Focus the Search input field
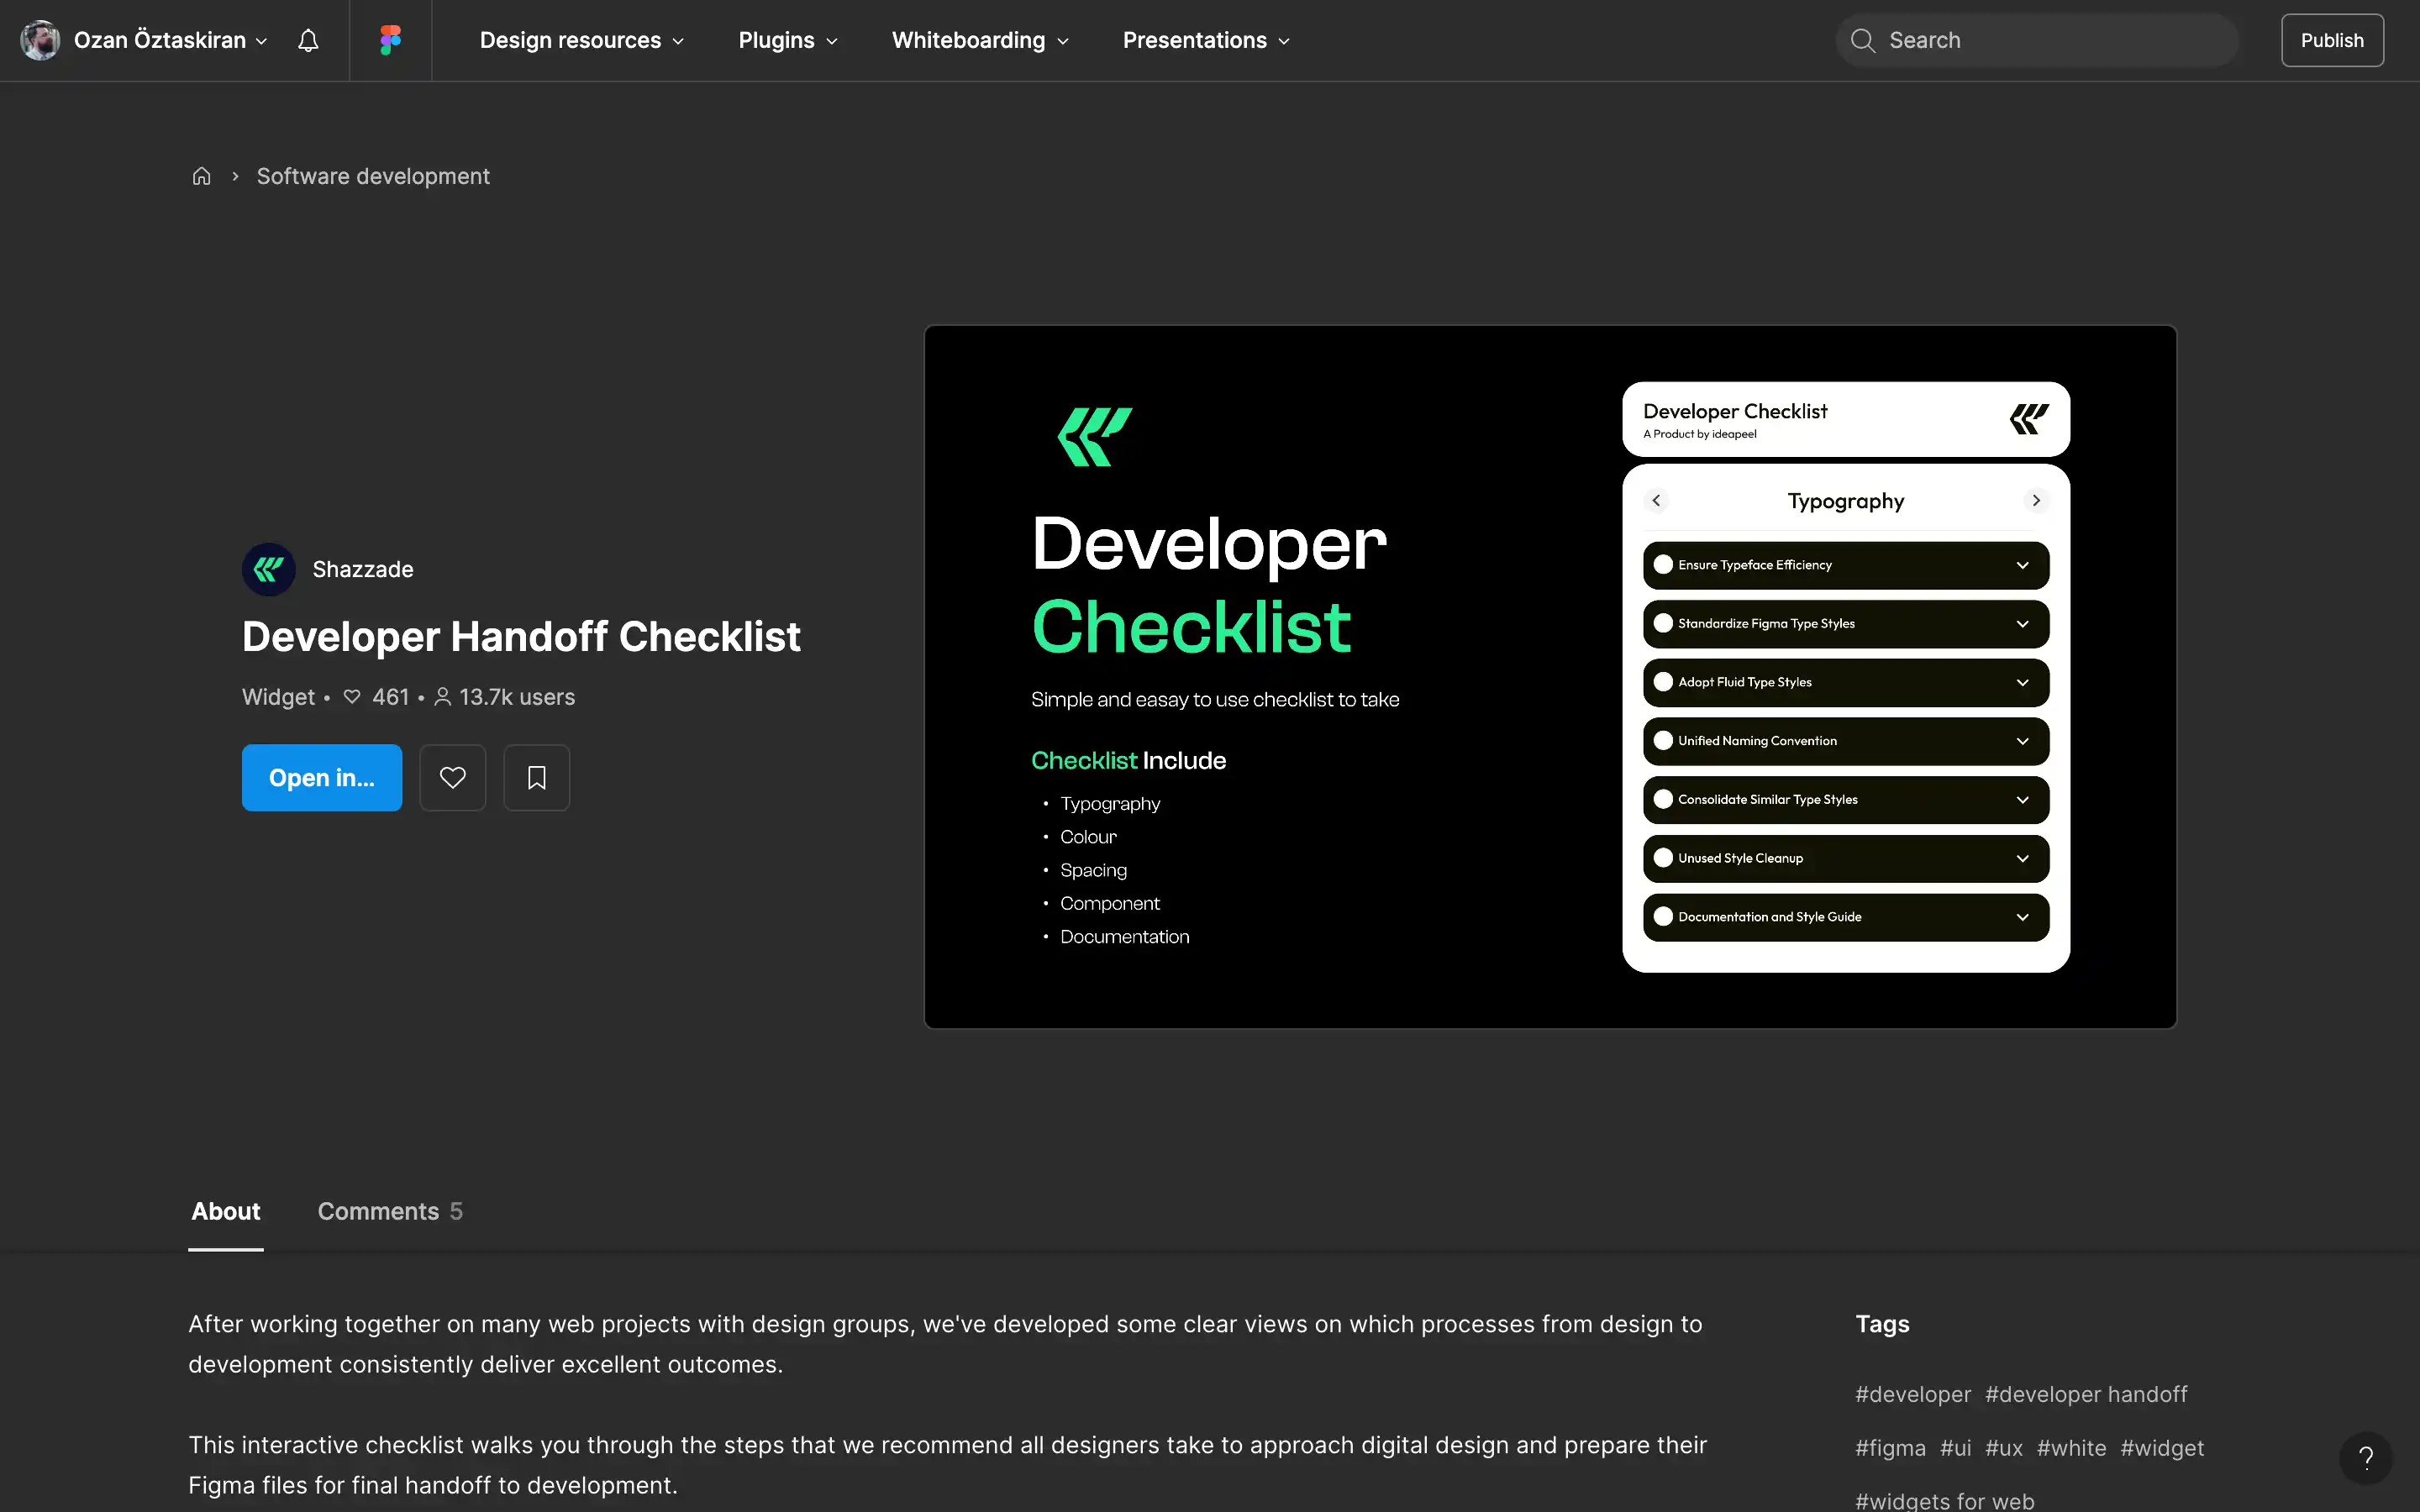 click(2036, 40)
